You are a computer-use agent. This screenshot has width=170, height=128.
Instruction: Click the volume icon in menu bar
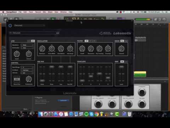click(x=134, y=12)
